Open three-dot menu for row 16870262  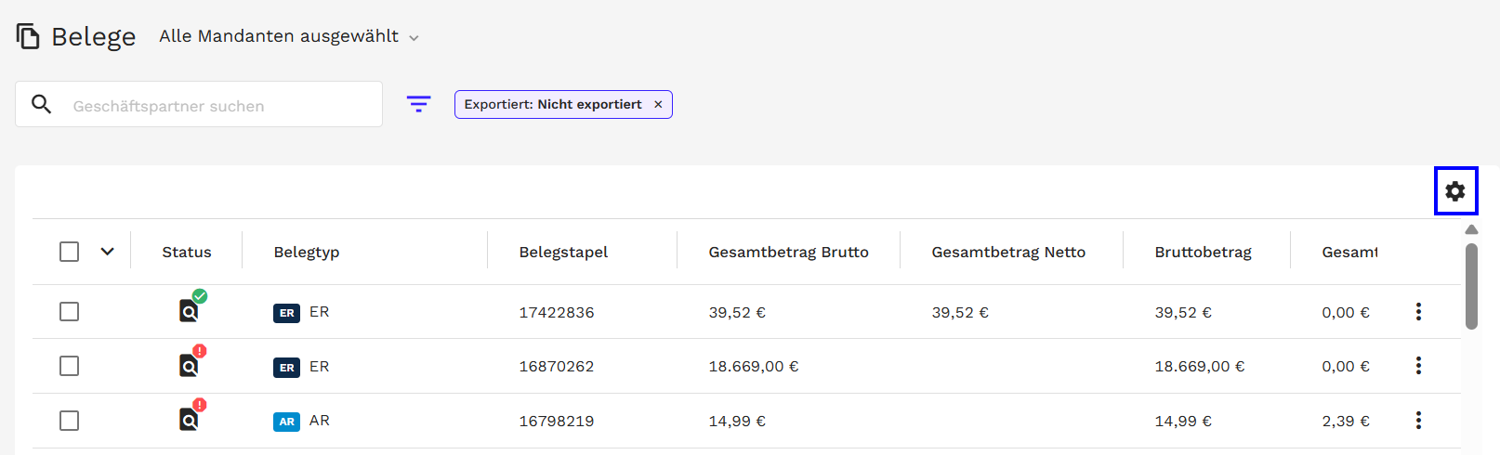(x=1418, y=366)
